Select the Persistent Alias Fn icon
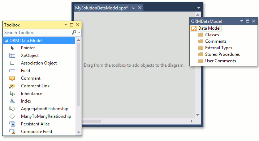 point(12,124)
